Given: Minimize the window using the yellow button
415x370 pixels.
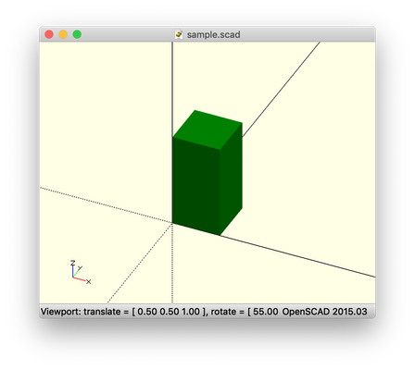Looking at the screenshot, I should click(x=63, y=34).
